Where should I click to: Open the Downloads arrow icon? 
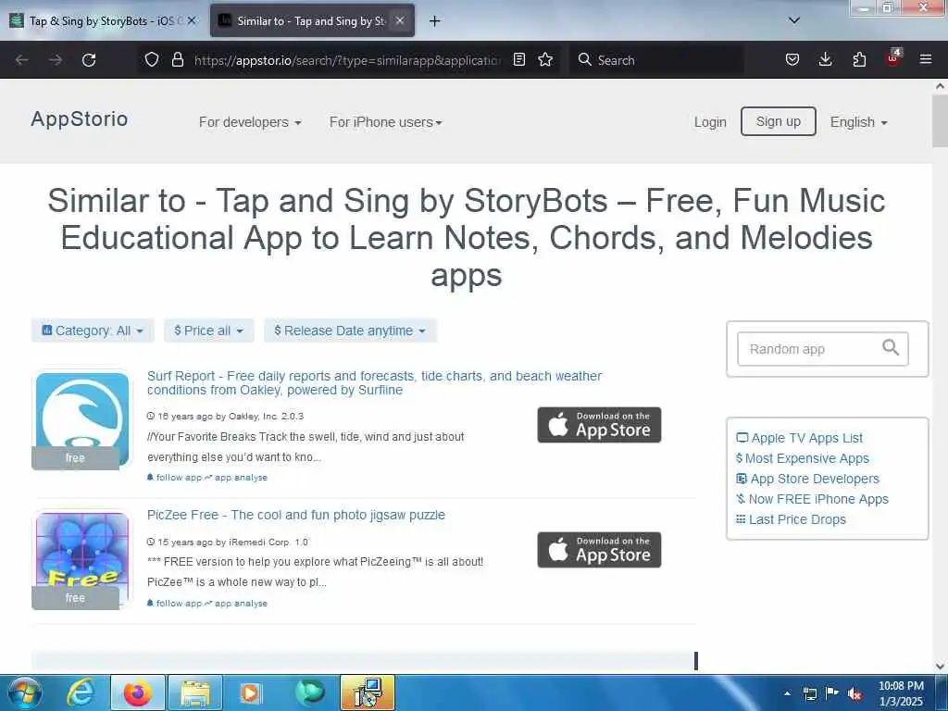[825, 59]
